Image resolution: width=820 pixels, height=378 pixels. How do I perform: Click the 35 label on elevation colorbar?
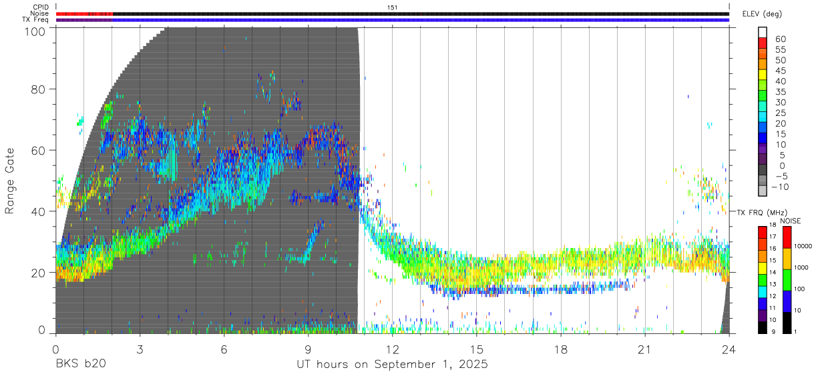point(779,92)
